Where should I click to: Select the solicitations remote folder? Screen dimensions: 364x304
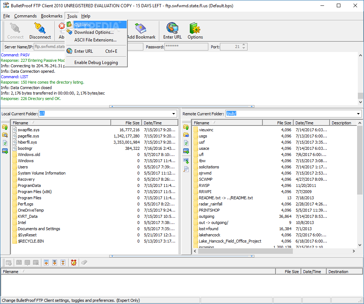[x=209, y=167]
